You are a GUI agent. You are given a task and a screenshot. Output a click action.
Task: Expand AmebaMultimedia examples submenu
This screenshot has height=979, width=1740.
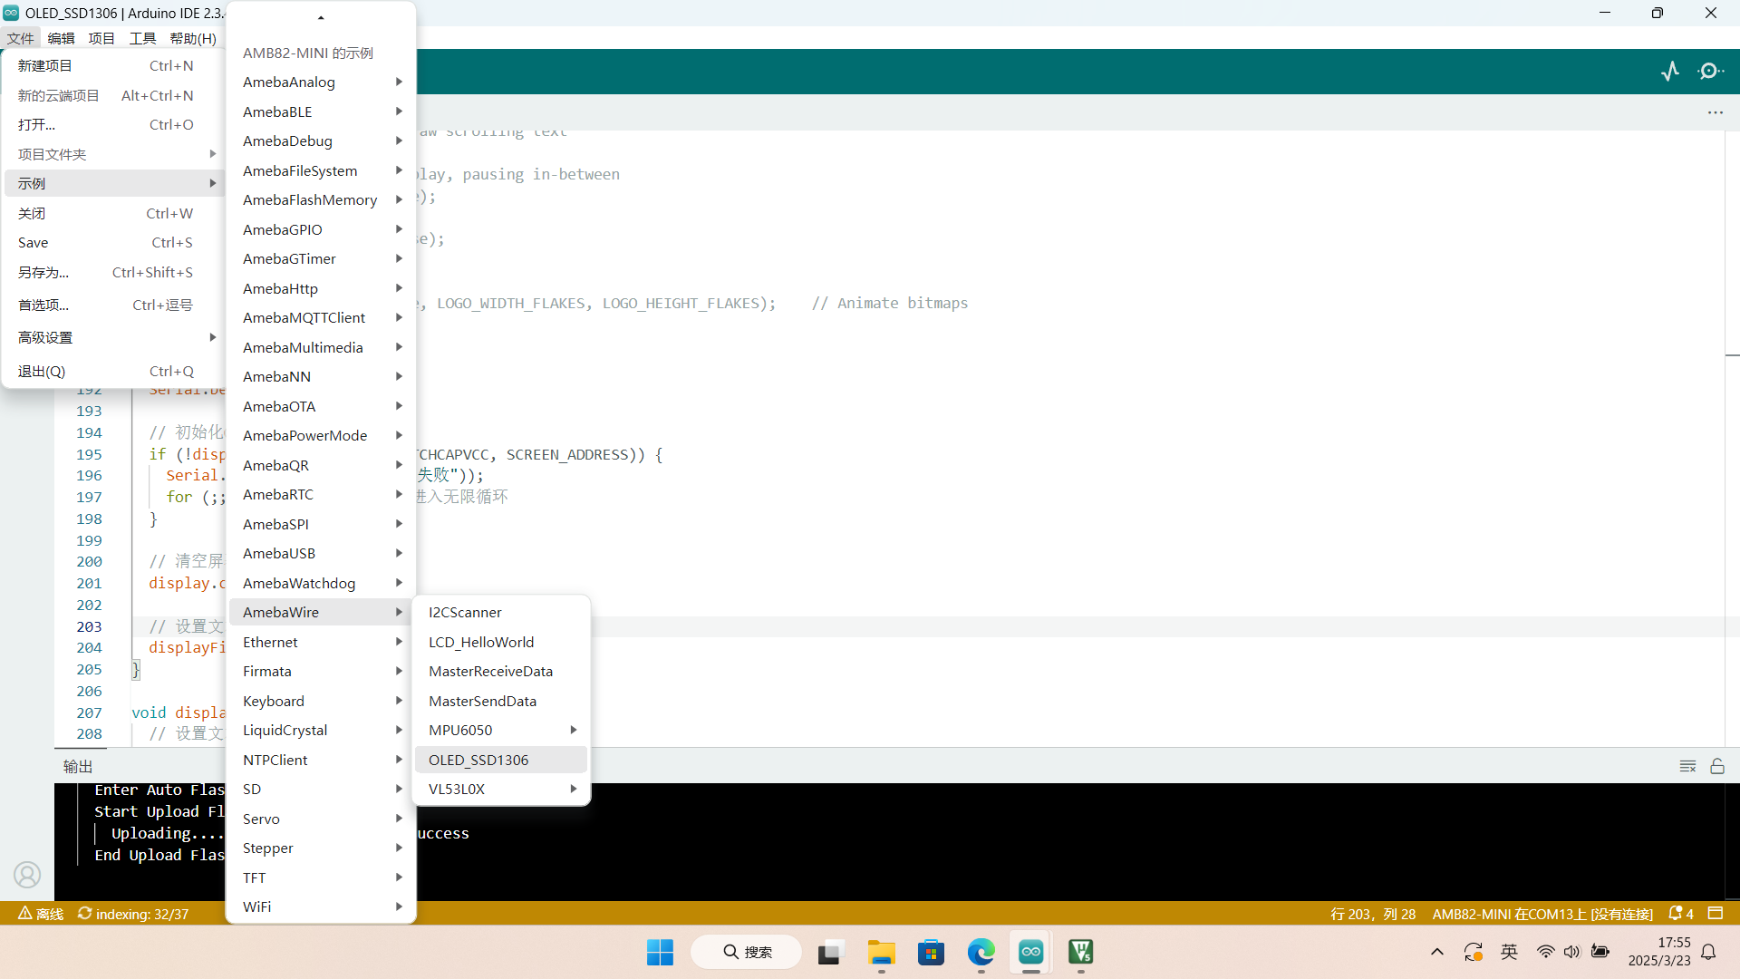321,347
